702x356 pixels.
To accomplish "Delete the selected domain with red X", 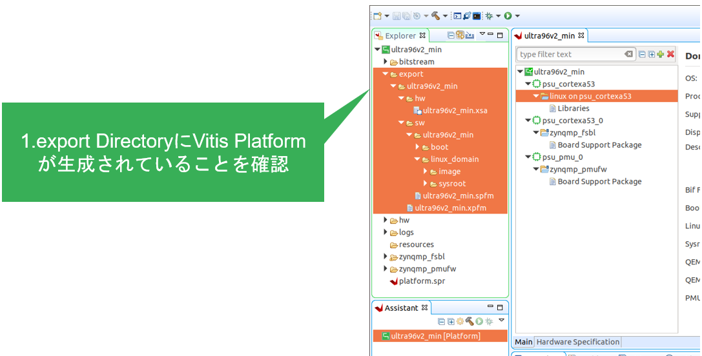I will click(x=670, y=54).
